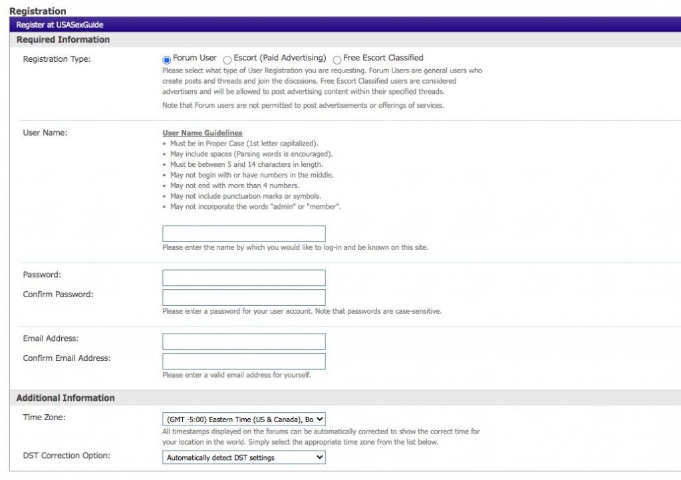Focus the Password input field

click(243, 278)
